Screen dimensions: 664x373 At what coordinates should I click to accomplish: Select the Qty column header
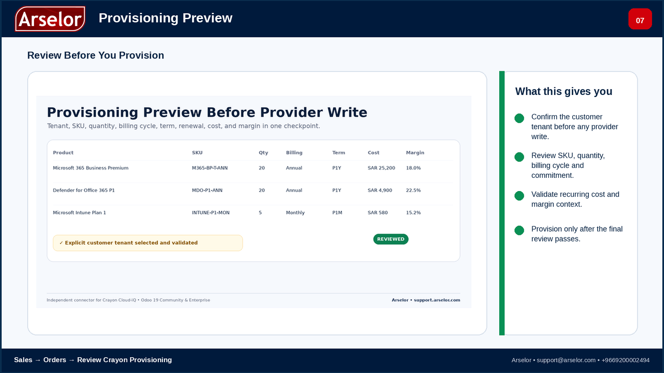(263, 153)
